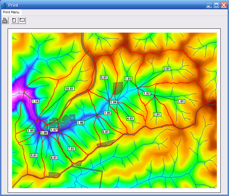Image resolution: width=229 pixels, height=196 pixels.
Task: Click the 1.06 reach label
Action: pos(80,123)
